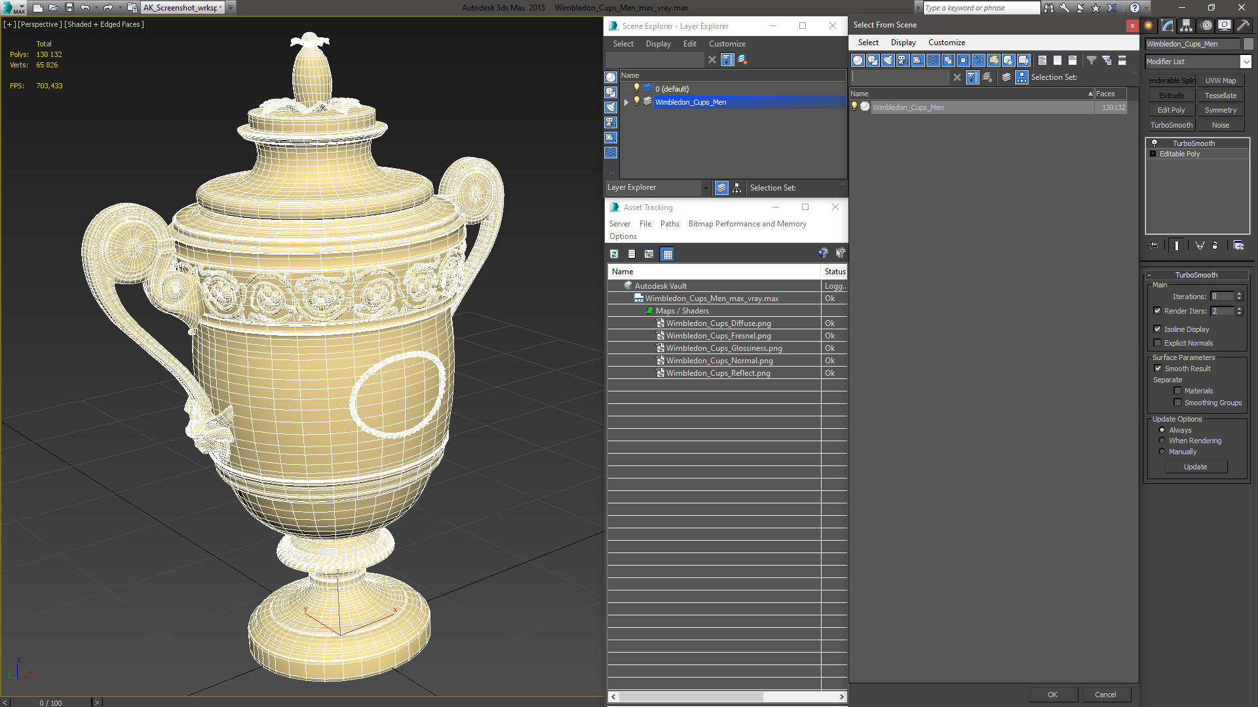The width and height of the screenshot is (1258, 707).
Task: Click Cancel in Select From Scene dialog
Action: [x=1105, y=695]
